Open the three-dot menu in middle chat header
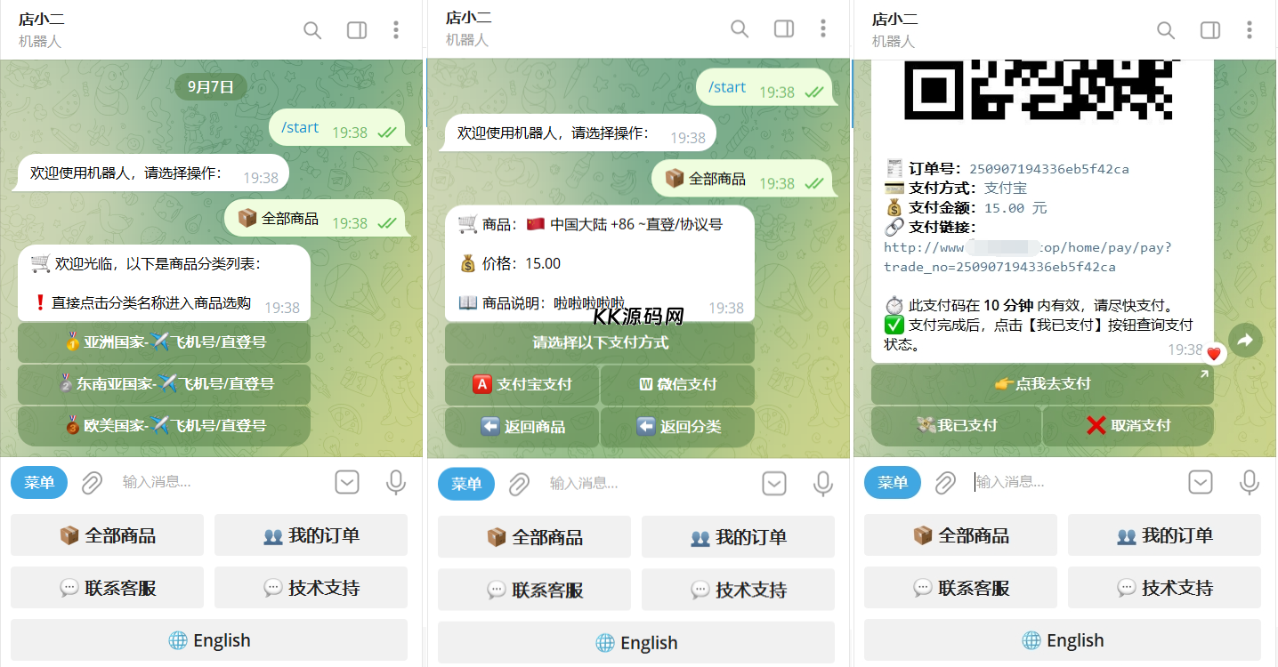 click(x=823, y=28)
